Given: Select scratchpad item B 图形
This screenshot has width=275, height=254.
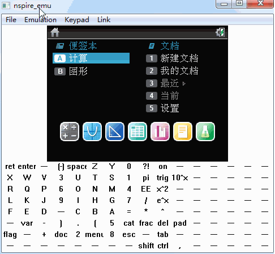Looking at the screenshot, I should point(71,71).
